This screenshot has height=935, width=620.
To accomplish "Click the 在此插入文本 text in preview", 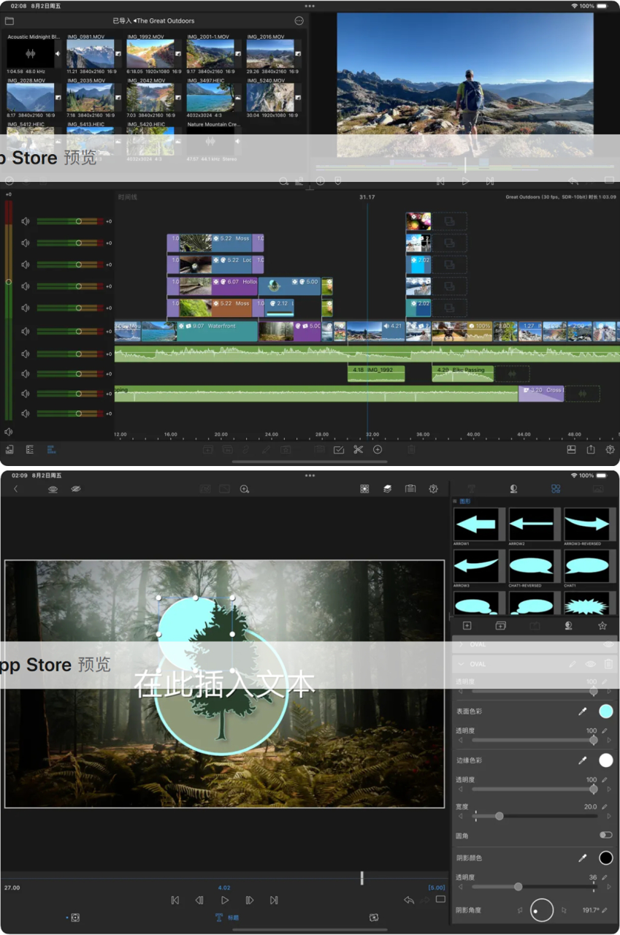I will click(224, 684).
